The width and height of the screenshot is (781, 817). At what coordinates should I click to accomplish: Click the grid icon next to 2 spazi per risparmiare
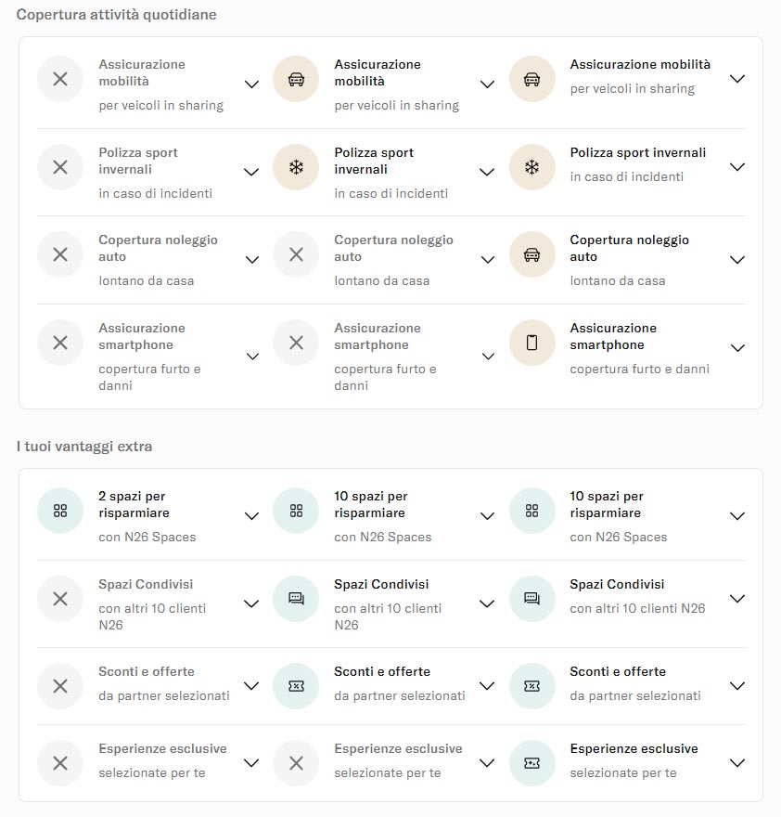click(60, 511)
